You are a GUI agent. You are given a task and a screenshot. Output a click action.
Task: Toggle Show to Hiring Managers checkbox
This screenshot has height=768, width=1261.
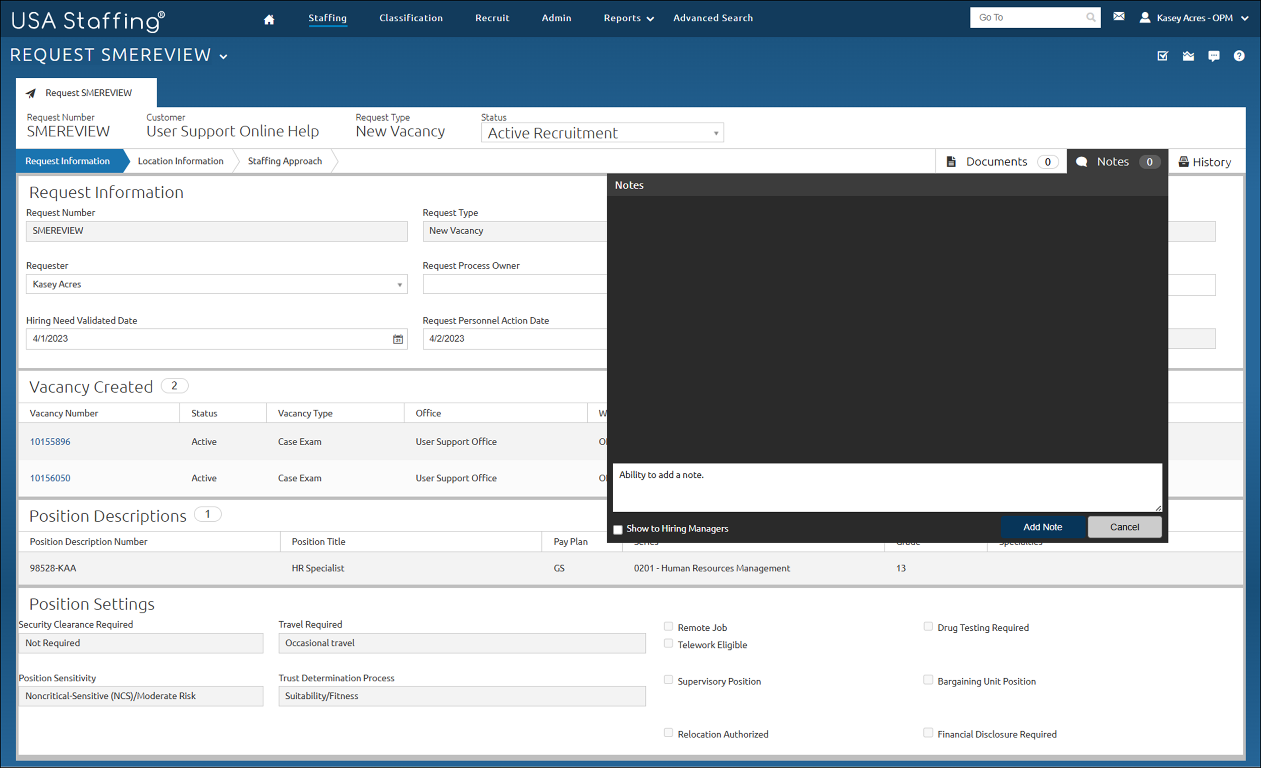tap(618, 529)
